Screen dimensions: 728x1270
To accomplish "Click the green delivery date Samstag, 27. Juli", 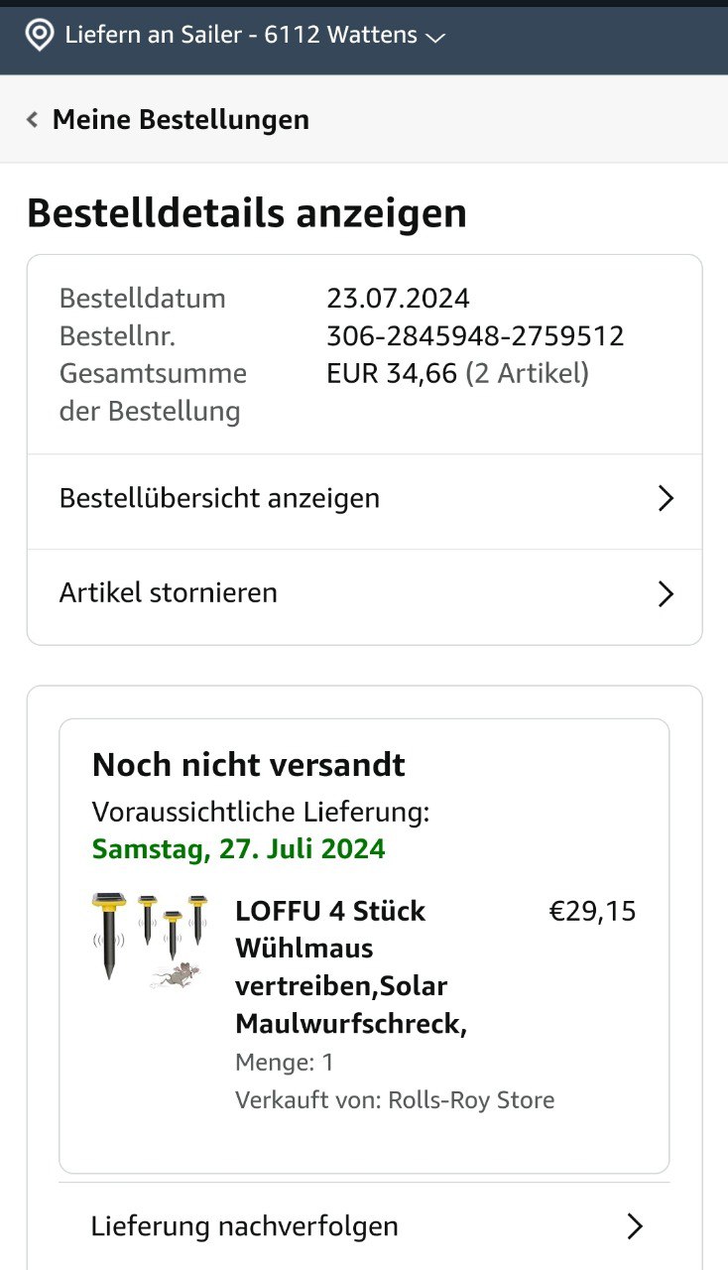I will 238,849.
